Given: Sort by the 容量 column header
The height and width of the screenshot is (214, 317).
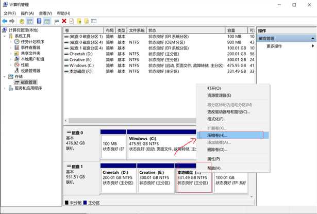Looking at the screenshot, I should click(237, 30).
